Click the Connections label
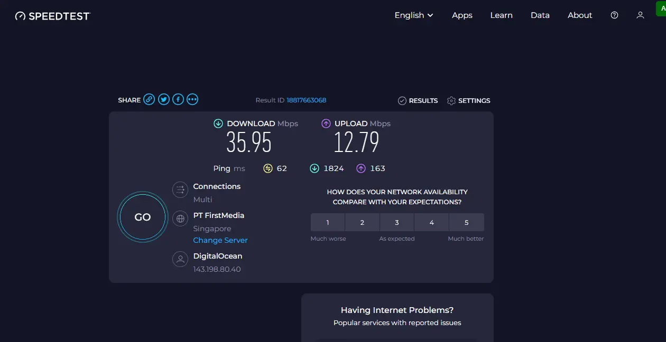666x342 pixels. click(217, 186)
